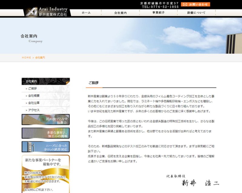Open アクセス in the sidebar menu
Image resolution: width=242 pixels, height=193 pixels.
(34, 110)
